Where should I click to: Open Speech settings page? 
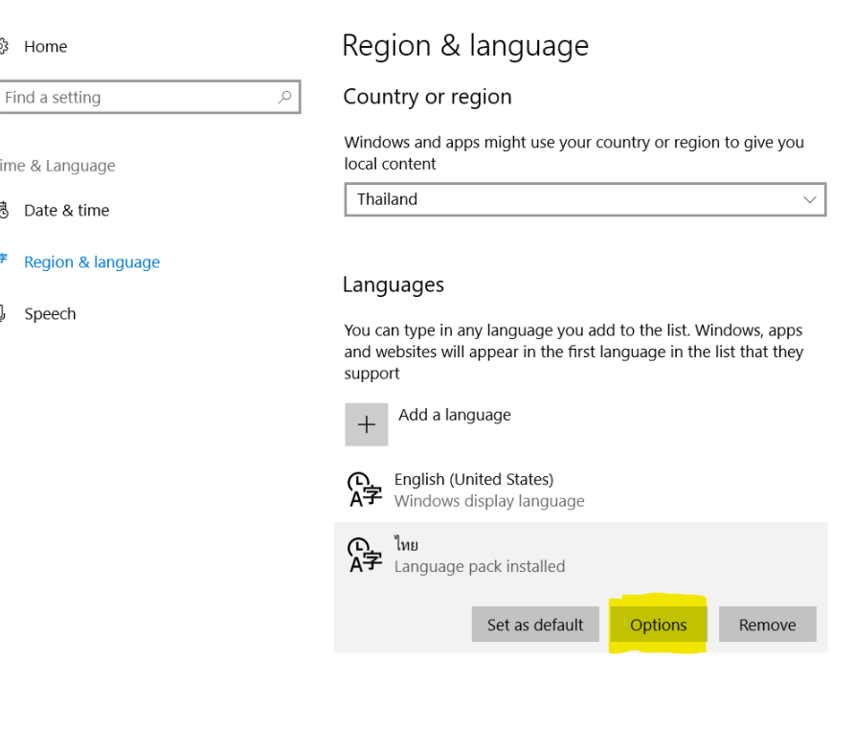point(50,314)
